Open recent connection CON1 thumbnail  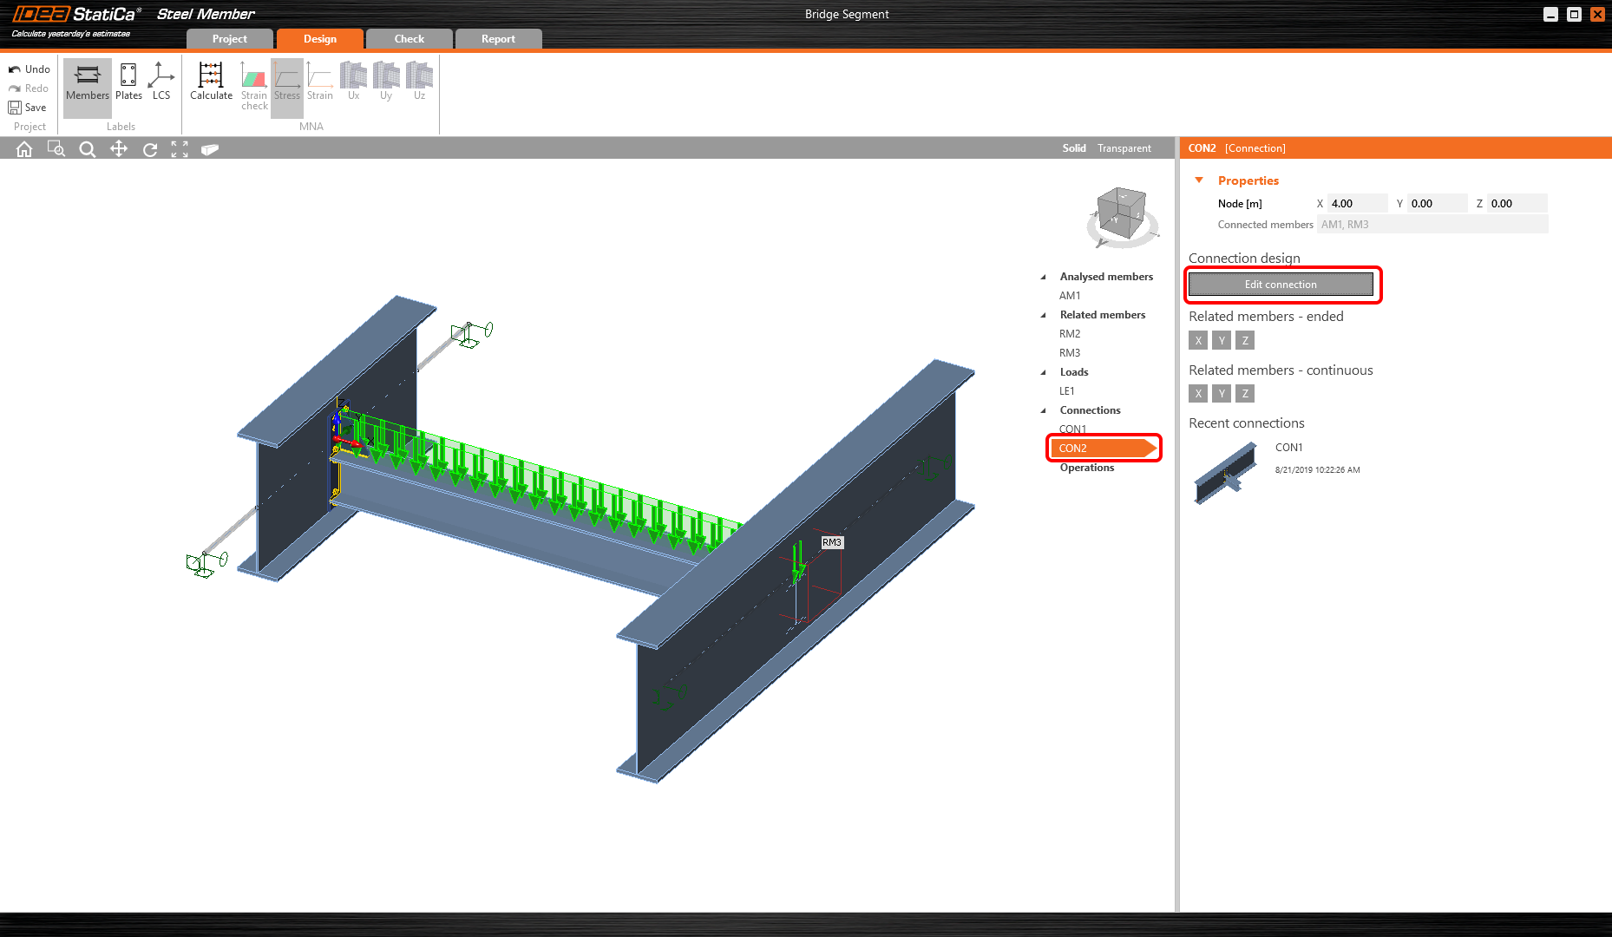(x=1226, y=472)
